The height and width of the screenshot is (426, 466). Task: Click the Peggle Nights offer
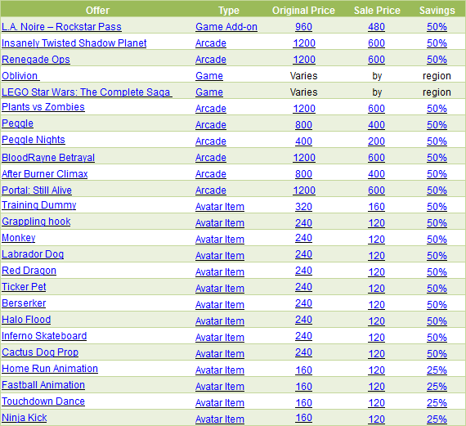tap(34, 140)
